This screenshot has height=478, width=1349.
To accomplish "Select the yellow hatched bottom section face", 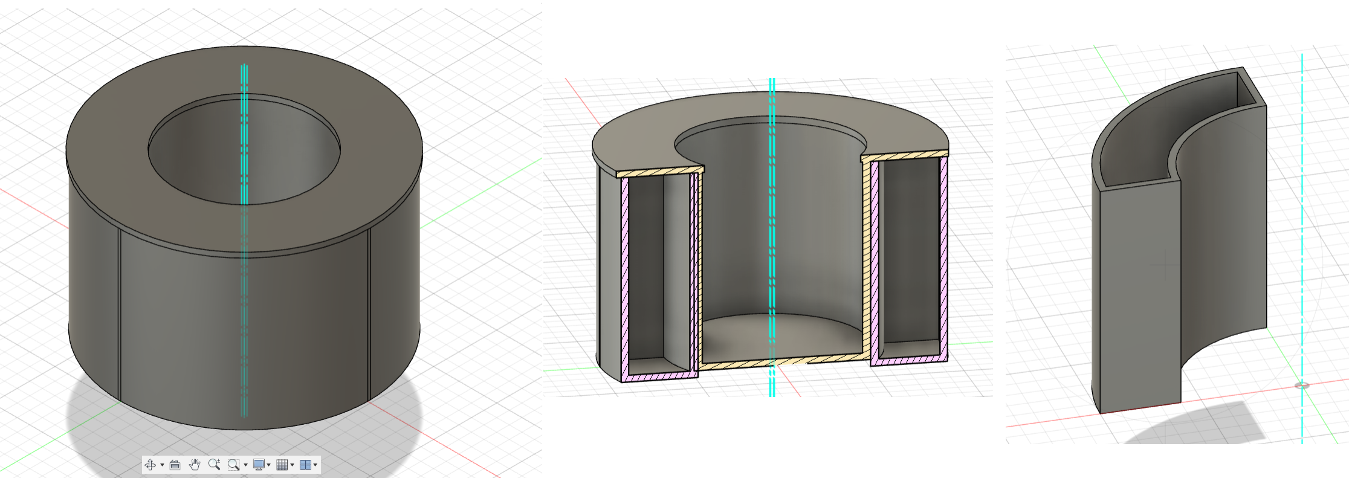I will (780, 361).
